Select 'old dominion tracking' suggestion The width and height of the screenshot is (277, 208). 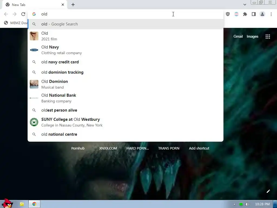126,72
